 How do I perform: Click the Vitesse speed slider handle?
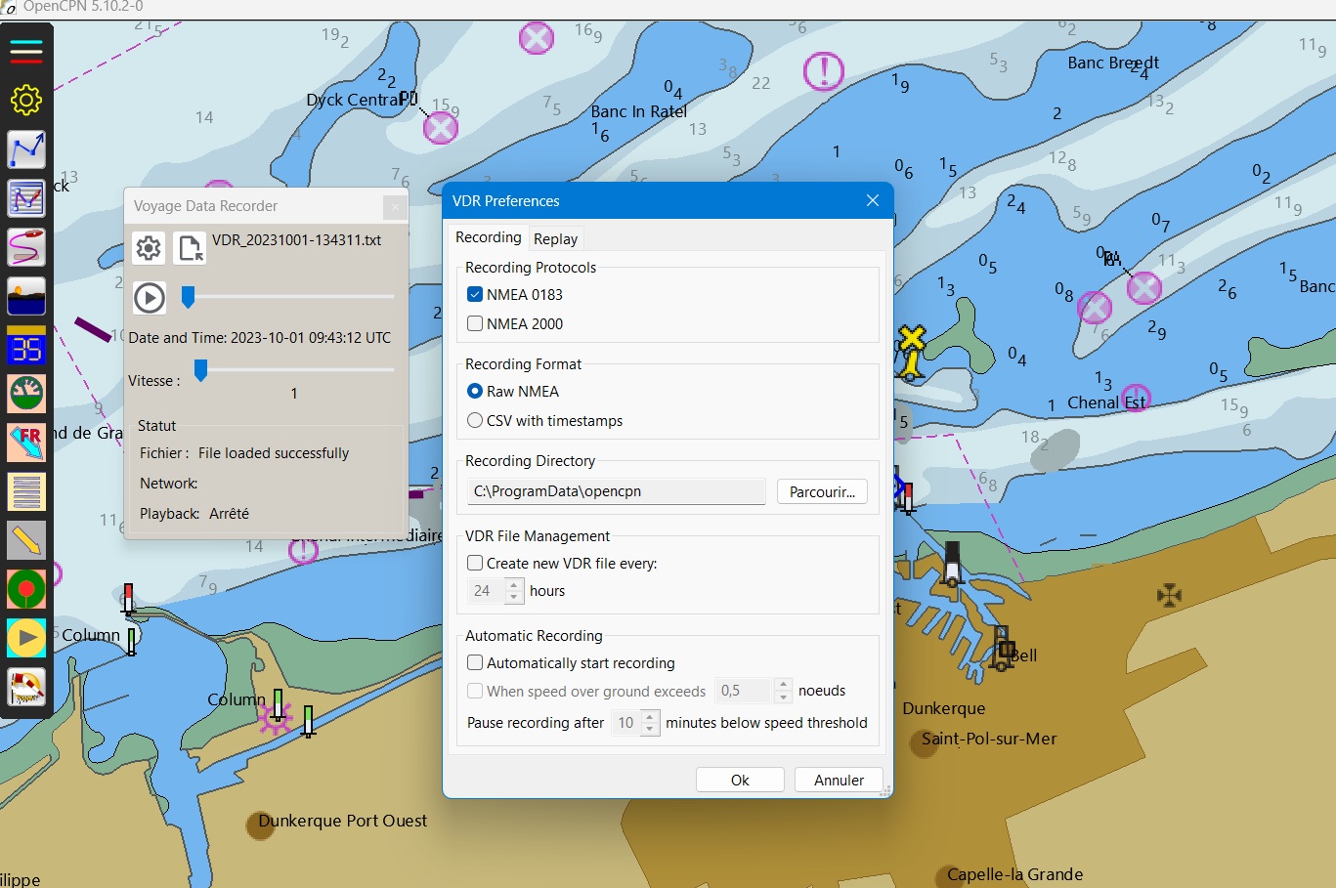[x=200, y=369]
